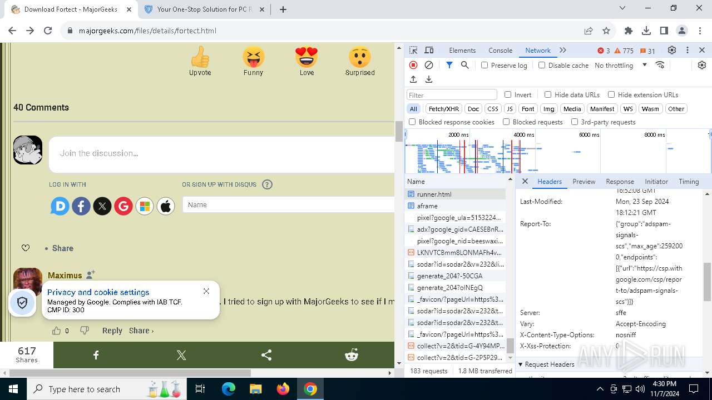Filter requests by JS type
The image size is (712, 400).
tap(510, 109)
